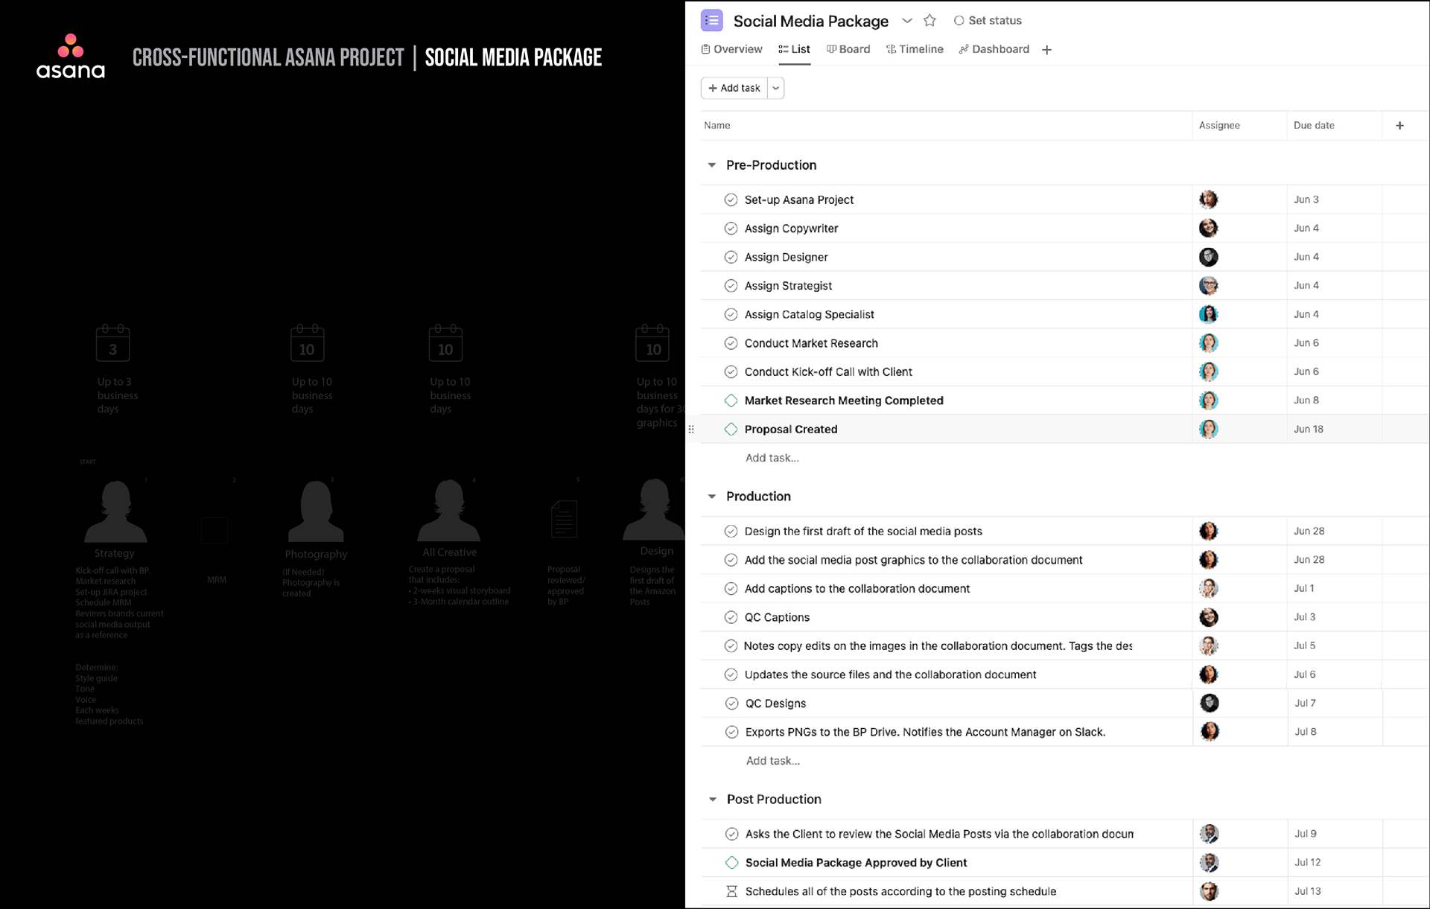The width and height of the screenshot is (1430, 909).
Task: Mark Assign Copywriter complete
Action: 731,229
